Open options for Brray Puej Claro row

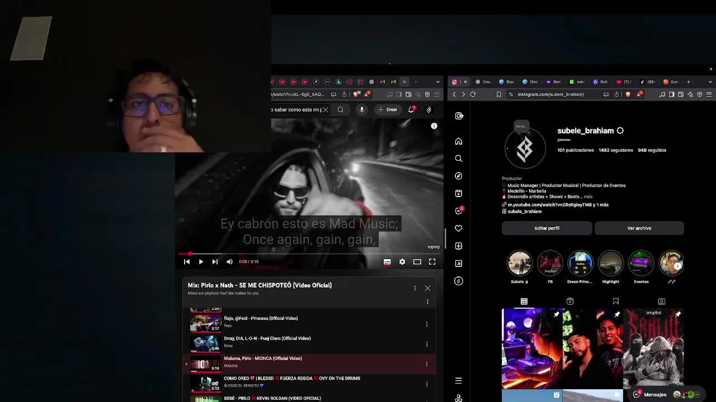click(x=427, y=344)
